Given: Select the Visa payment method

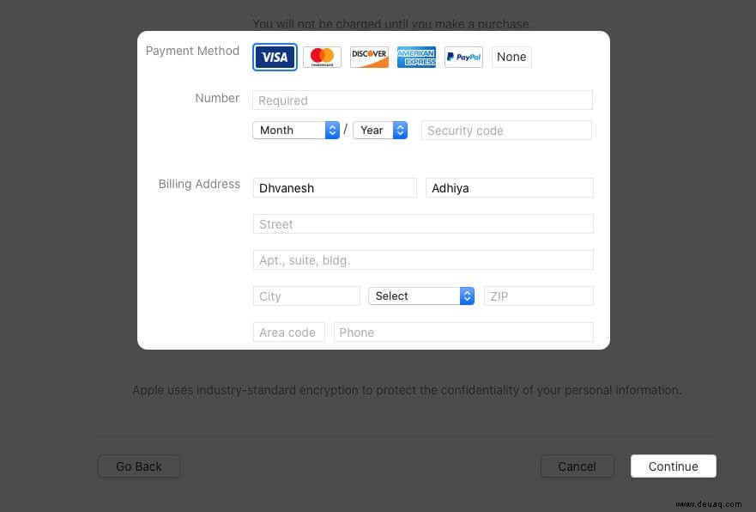Looking at the screenshot, I should [275, 57].
